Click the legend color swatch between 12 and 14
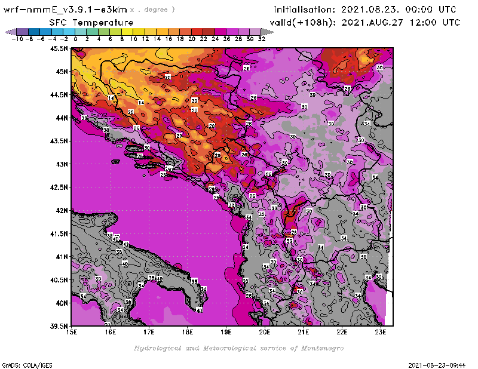Screen dimensions: 478x369 click(x=151, y=32)
